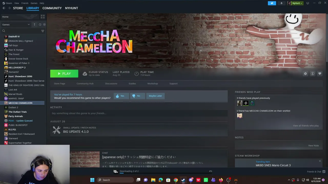328x184 pixels.
Task: Open BIG UPDATE 4.1.0 patch notes
Action: [139, 130]
